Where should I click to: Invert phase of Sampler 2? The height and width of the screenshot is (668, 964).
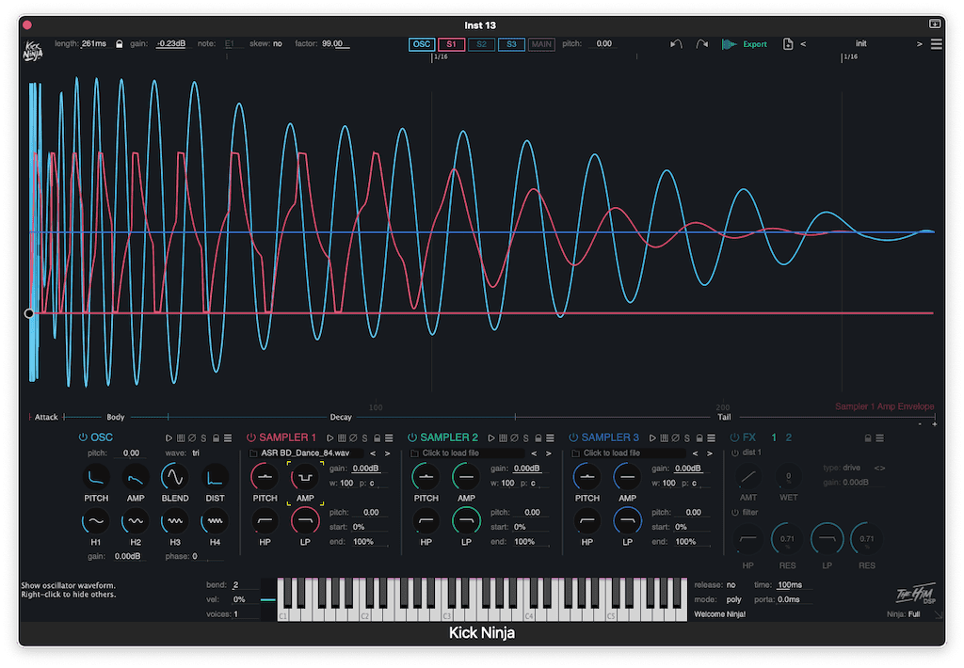514,438
